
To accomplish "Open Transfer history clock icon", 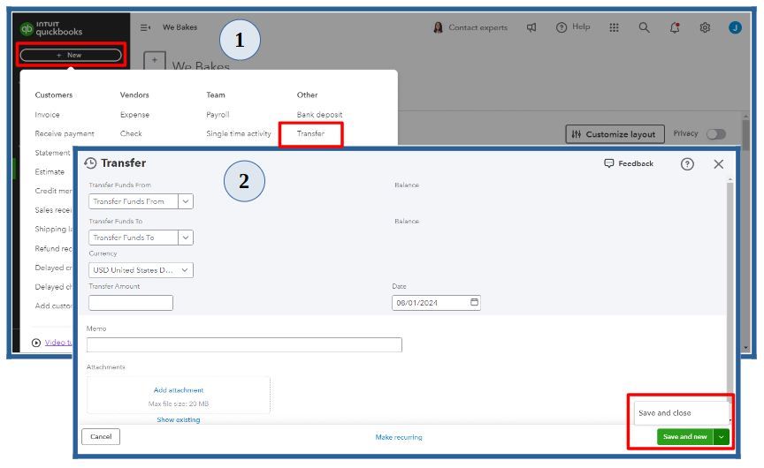I will (90, 163).
